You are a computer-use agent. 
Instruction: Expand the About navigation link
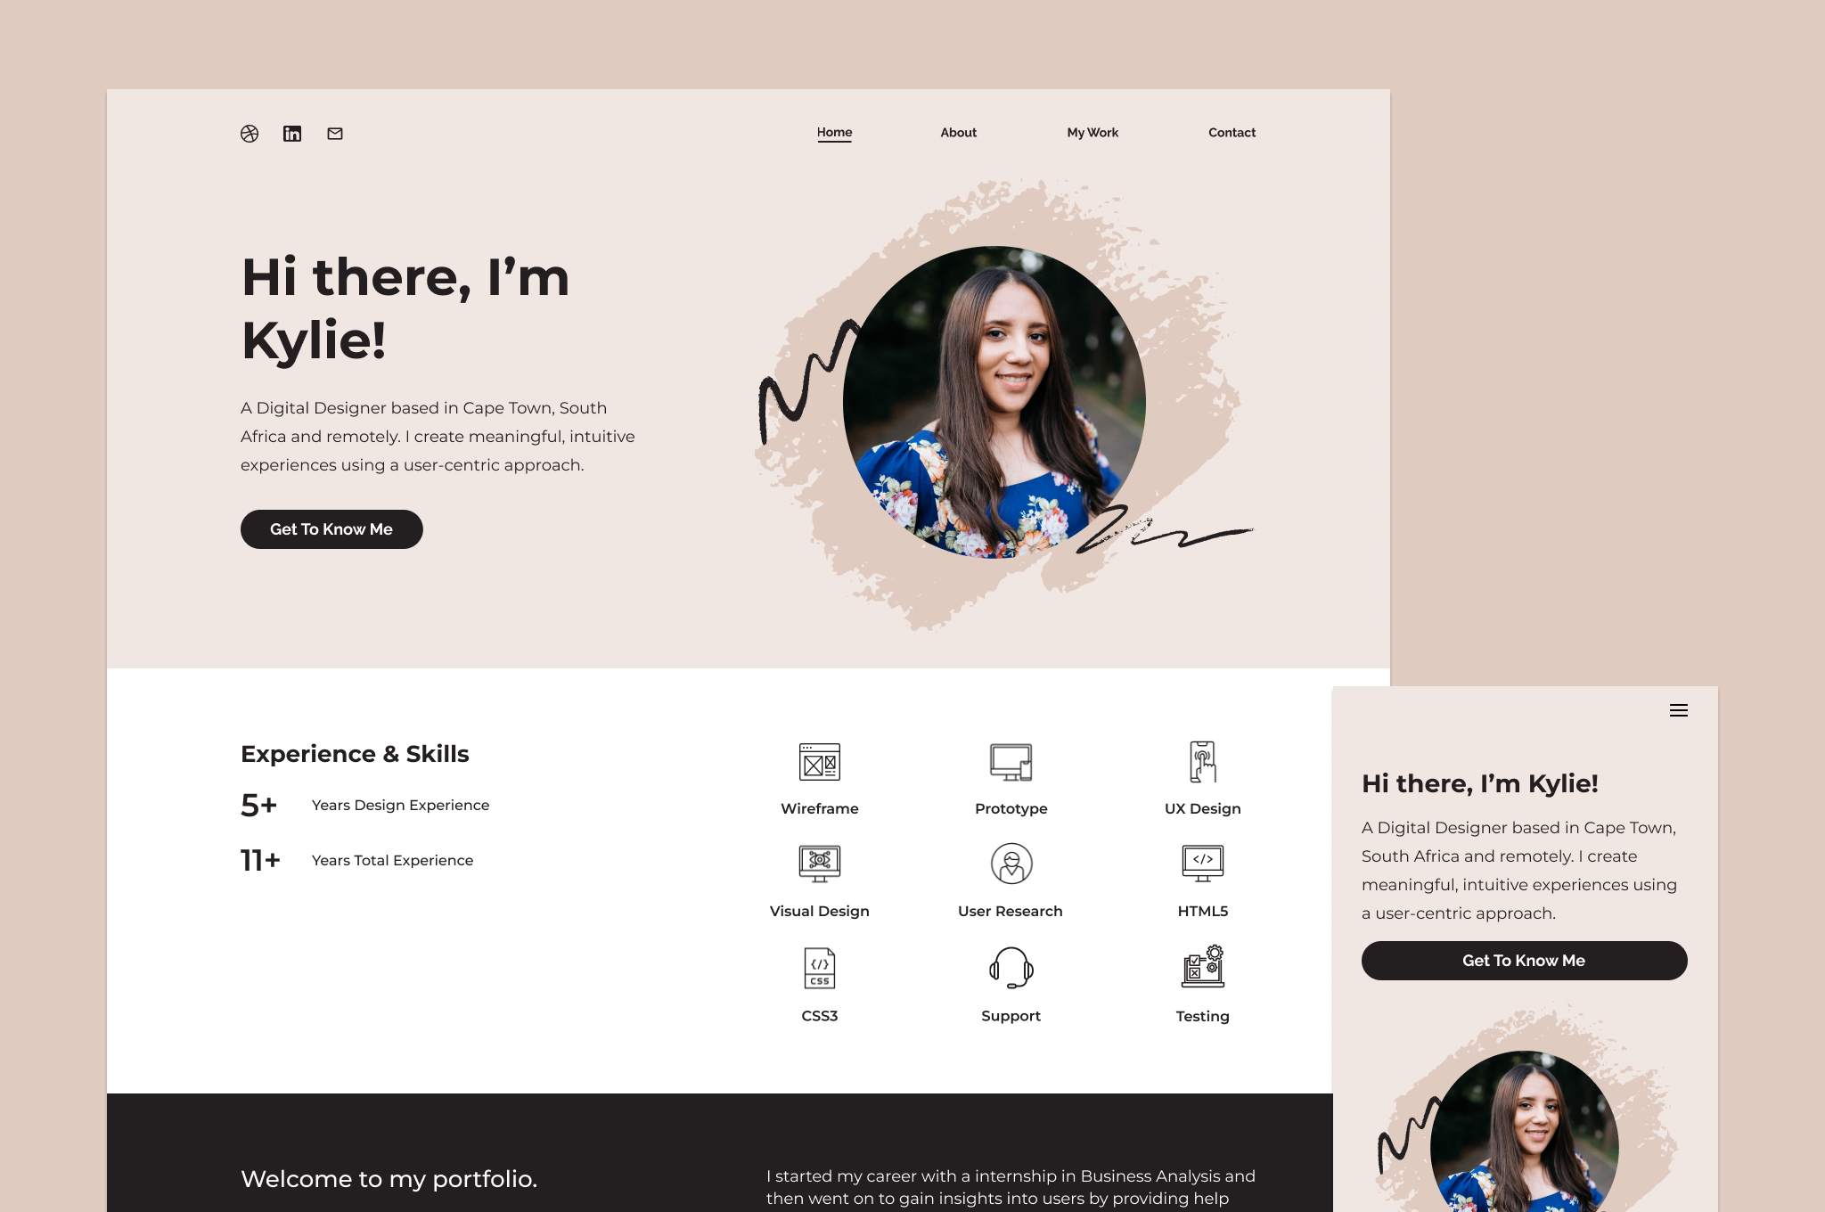(x=959, y=131)
